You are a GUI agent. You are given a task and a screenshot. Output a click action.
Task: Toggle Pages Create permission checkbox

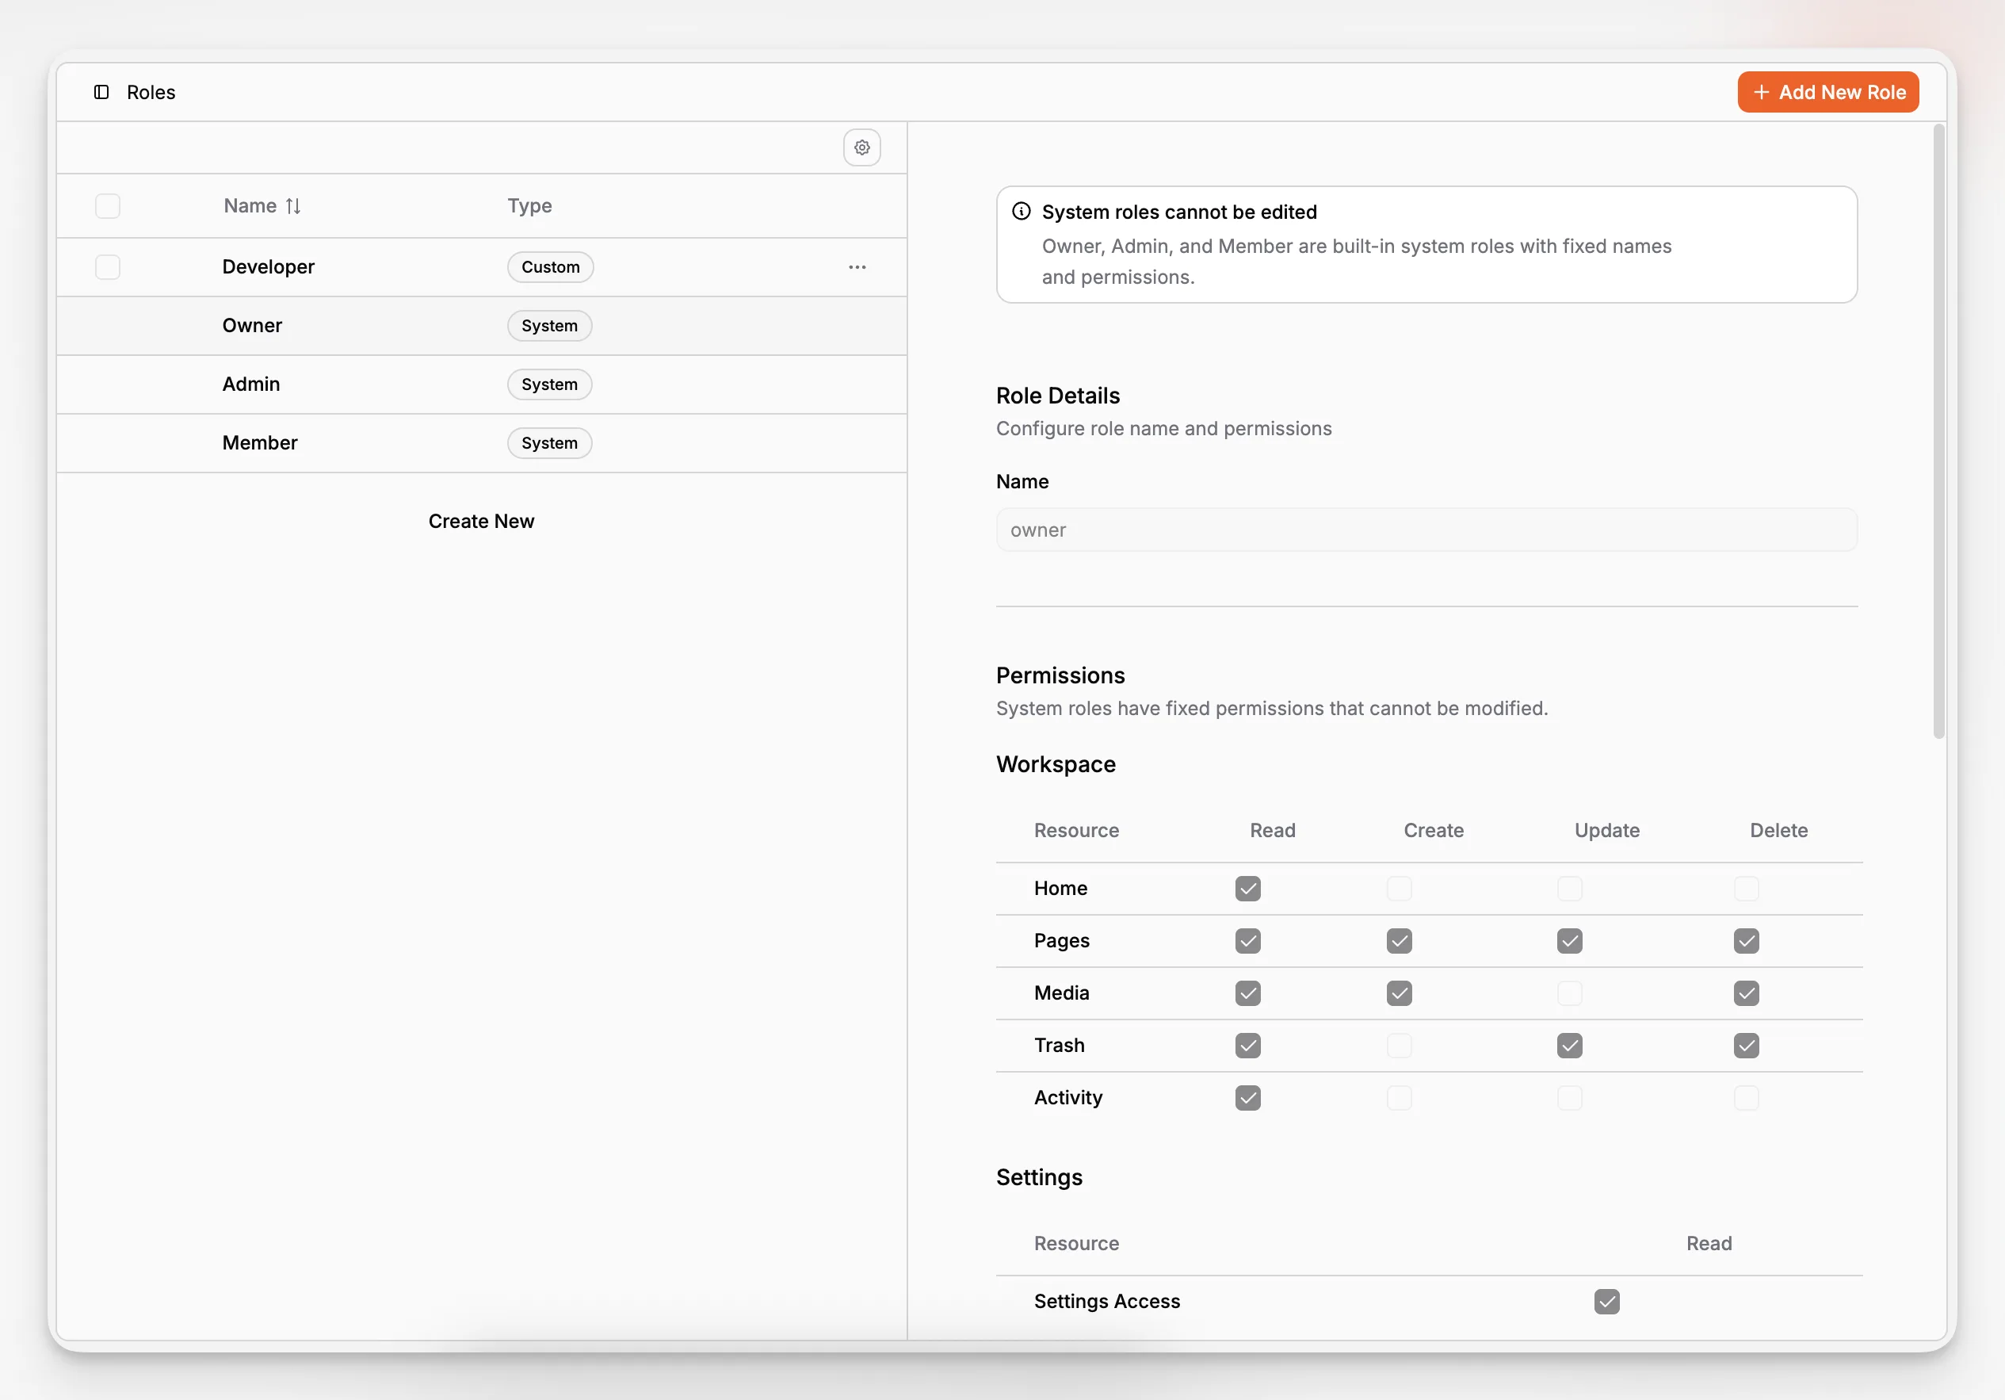click(x=1398, y=941)
